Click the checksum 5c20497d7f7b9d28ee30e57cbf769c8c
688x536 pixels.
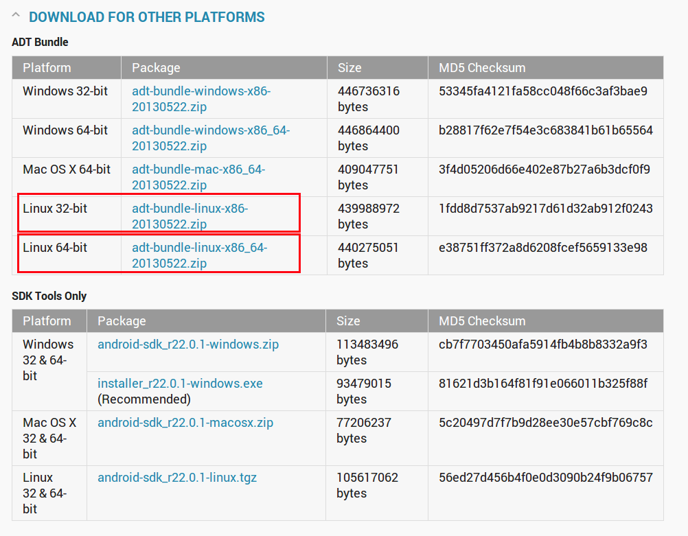click(545, 422)
